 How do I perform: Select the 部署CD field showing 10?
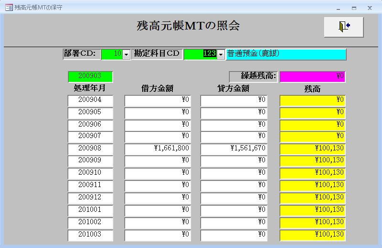point(112,54)
